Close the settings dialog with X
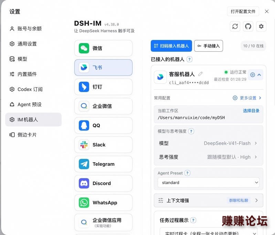Viewport: 275px width, 235px height. tap(267, 11)
